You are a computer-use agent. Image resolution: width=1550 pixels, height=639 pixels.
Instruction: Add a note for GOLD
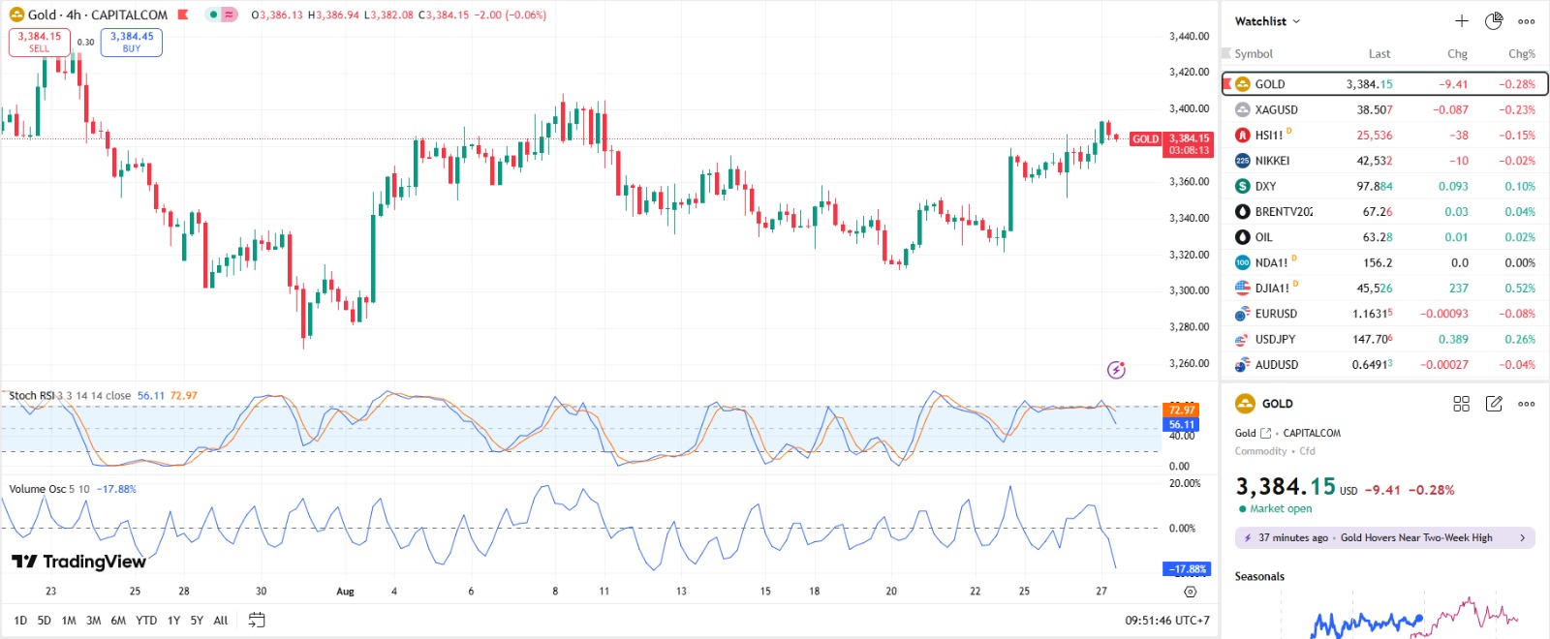(x=1494, y=404)
